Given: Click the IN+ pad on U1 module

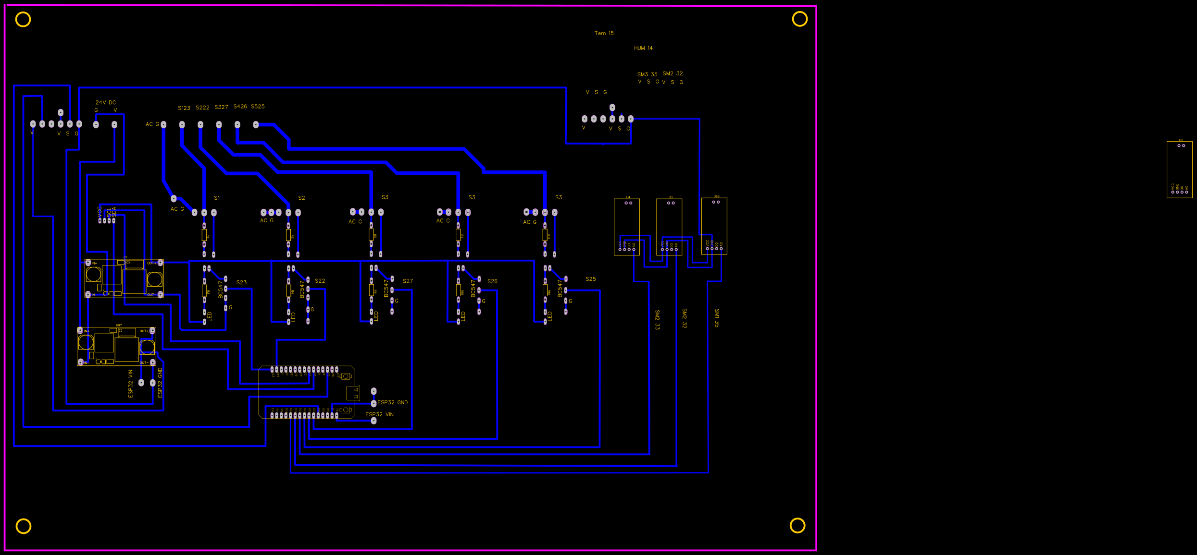Looking at the screenshot, I should point(88,263).
